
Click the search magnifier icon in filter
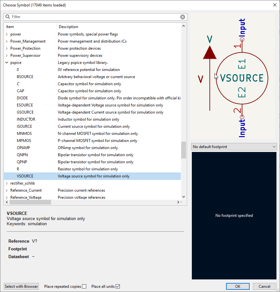point(8,17)
